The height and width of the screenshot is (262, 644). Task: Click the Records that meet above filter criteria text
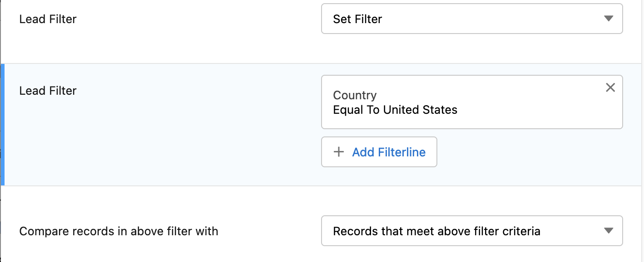[436, 231]
